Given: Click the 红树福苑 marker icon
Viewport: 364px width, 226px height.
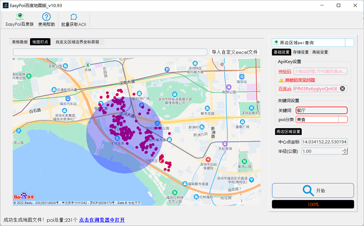Looking at the screenshot, I should pyautogui.click(x=196, y=197).
